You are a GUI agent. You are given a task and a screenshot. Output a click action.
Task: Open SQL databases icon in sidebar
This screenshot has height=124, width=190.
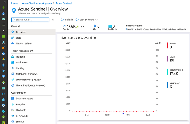point(3,65)
